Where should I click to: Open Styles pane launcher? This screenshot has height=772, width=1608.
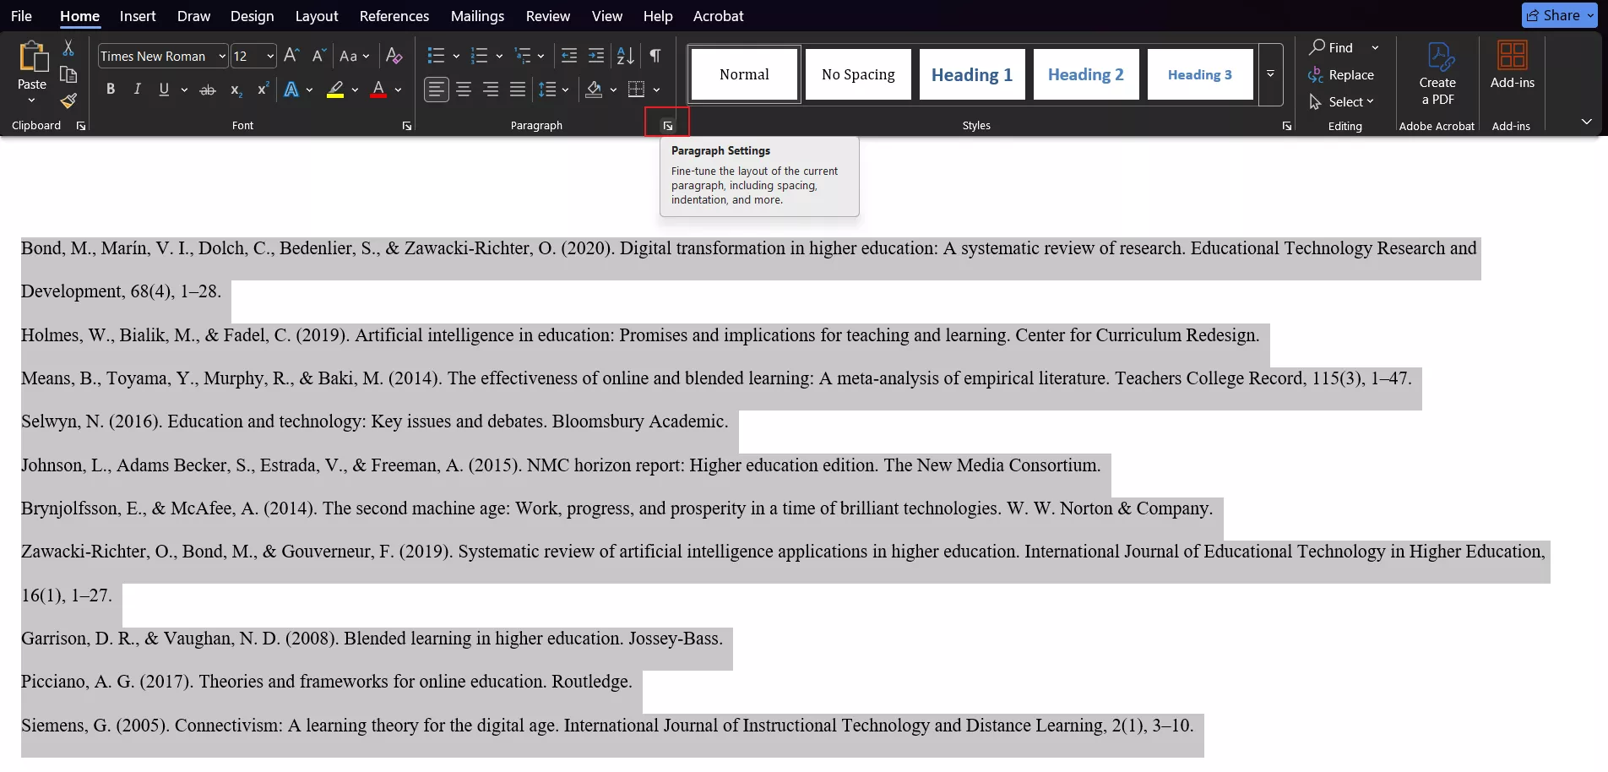tap(1287, 125)
